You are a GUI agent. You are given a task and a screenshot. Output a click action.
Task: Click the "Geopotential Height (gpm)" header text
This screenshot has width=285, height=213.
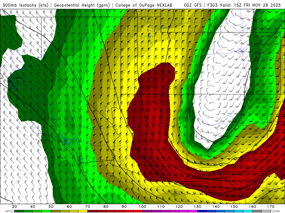(x=82, y=5)
